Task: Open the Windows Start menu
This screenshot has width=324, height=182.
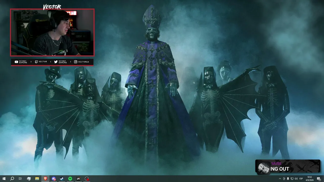Action: (x=4, y=179)
